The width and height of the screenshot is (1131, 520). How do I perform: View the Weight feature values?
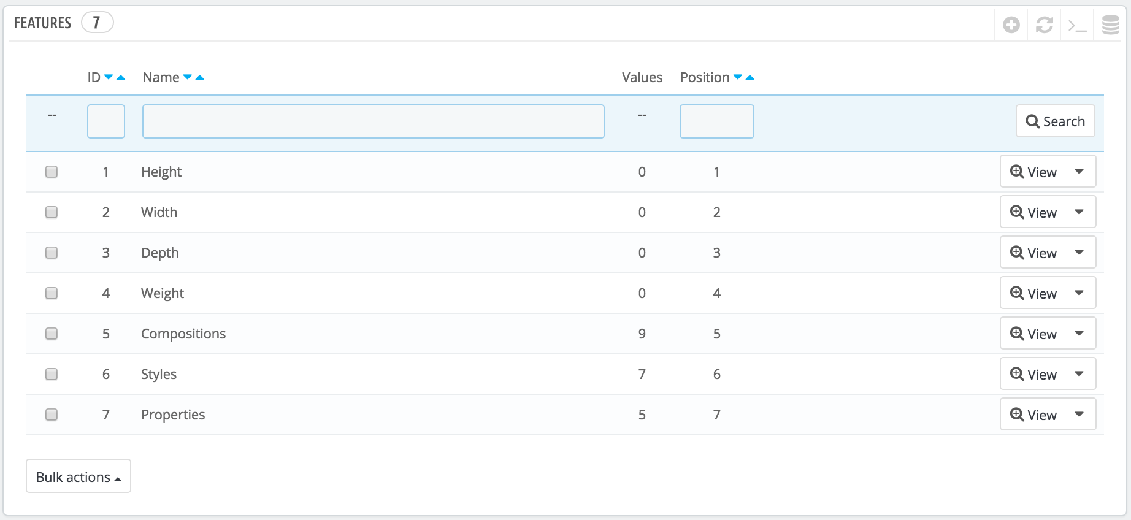coord(1033,293)
